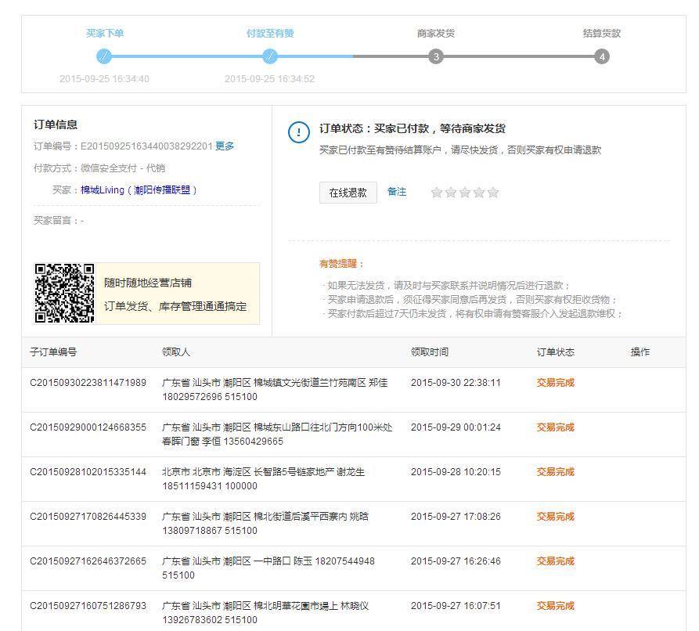Click the 买家下单 step label
The image size is (699, 631).
click(x=105, y=34)
